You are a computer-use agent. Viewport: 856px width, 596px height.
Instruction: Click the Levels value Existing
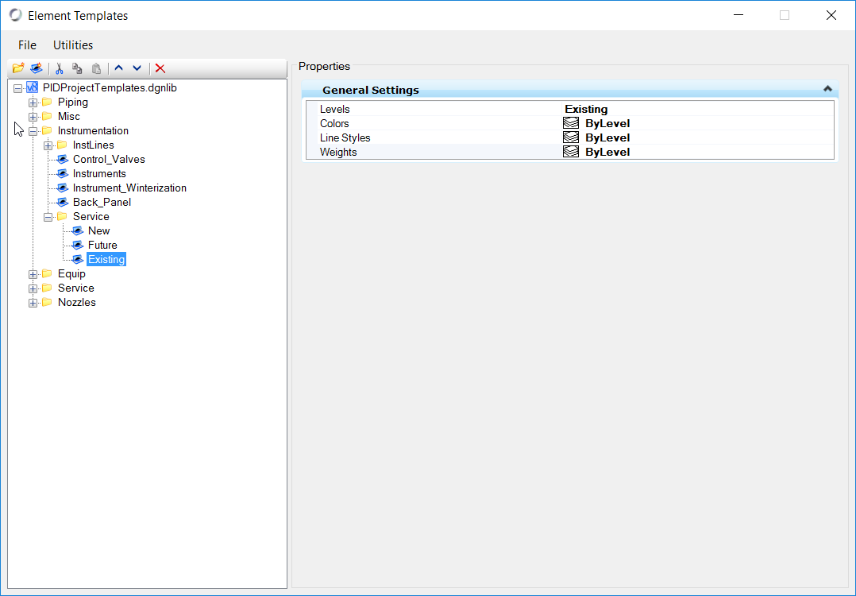586,110
